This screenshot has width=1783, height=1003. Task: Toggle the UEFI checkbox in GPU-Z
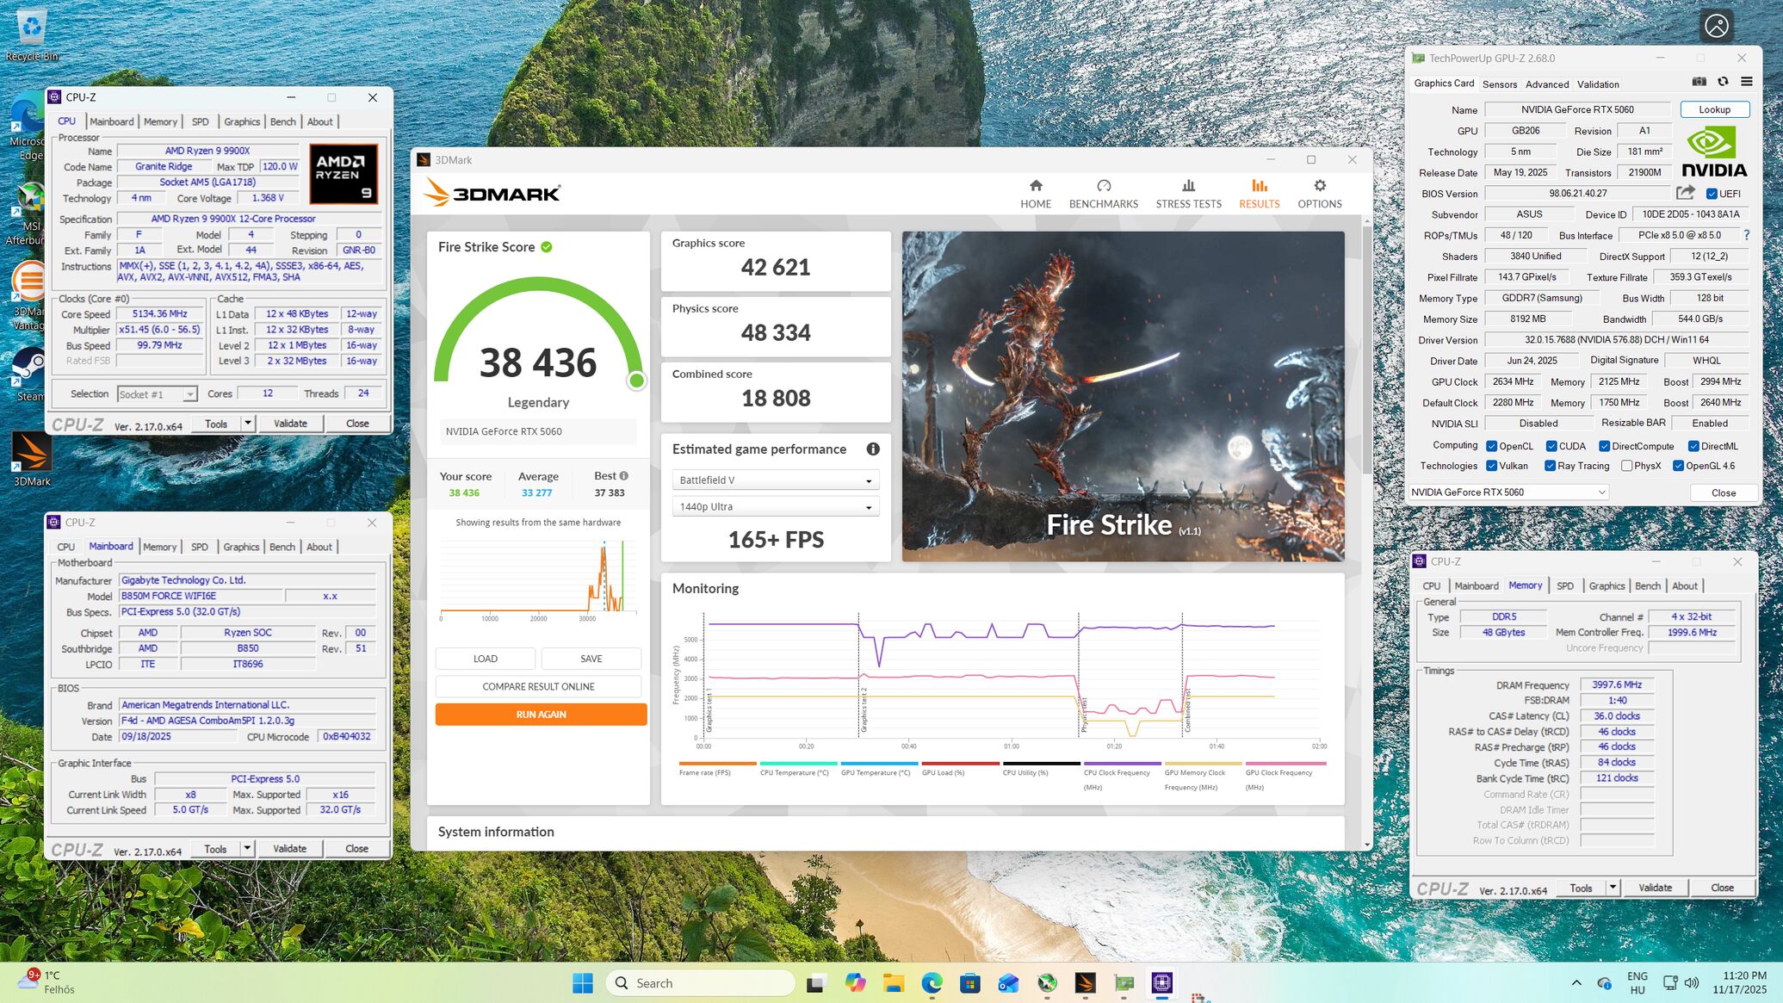pyautogui.click(x=1712, y=194)
